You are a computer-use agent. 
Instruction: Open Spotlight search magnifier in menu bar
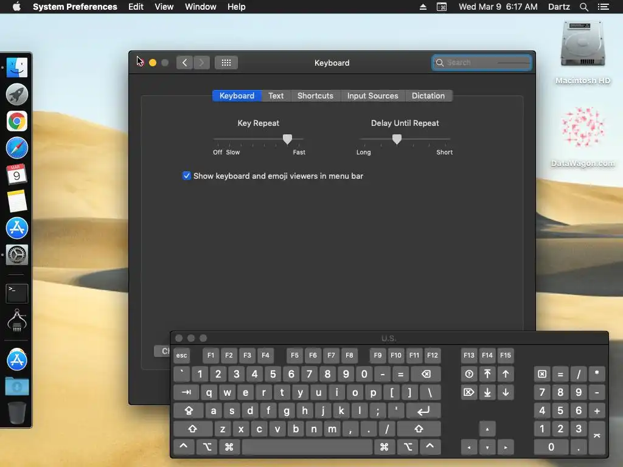pyautogui.click(x=583, y=7)
